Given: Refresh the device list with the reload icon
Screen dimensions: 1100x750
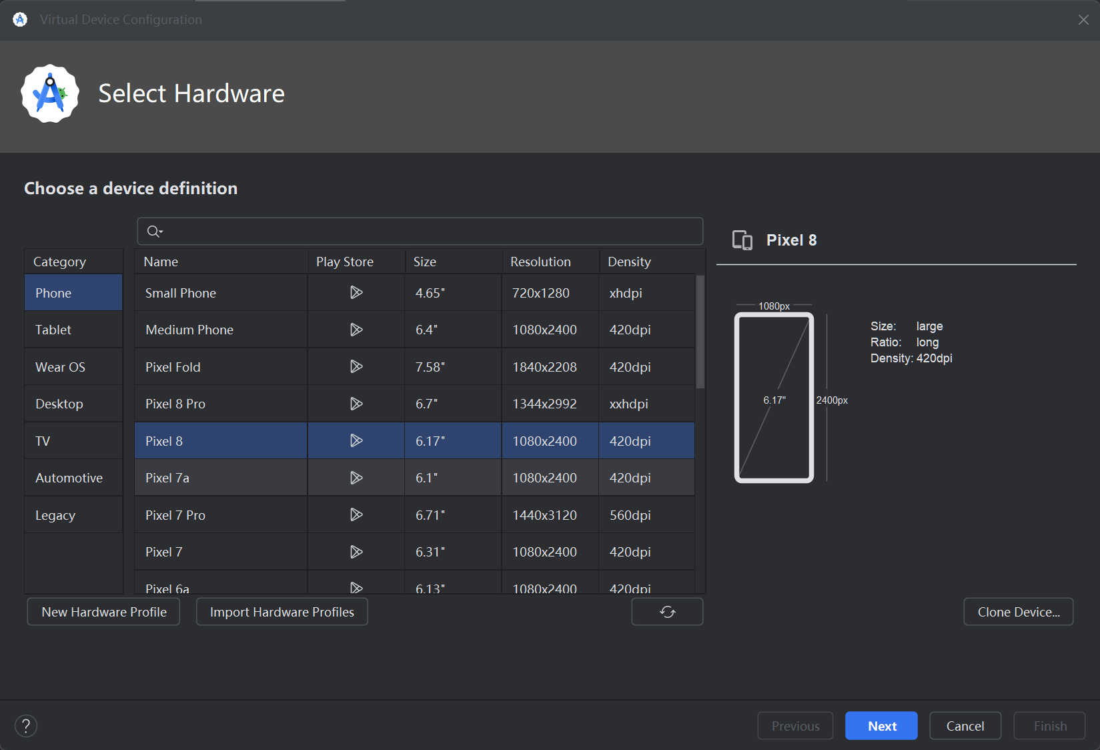Looking at the screenshot, I should pyautogui.click(x=667, y=612).
